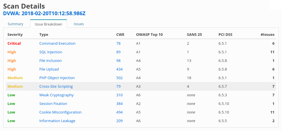The width and height of the screenshot is (282, 131).
Task: Open the PHP Object Injection link
Action: pyautogui.click(x=57, y=78)
